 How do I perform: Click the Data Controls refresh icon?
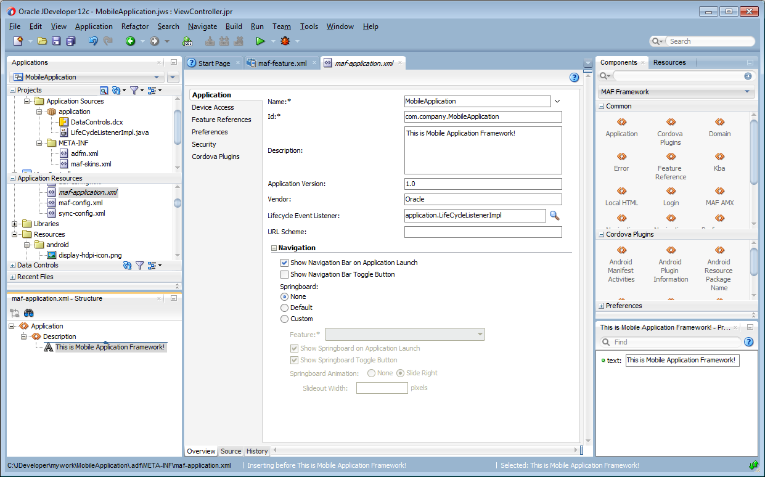click(127, 265)
